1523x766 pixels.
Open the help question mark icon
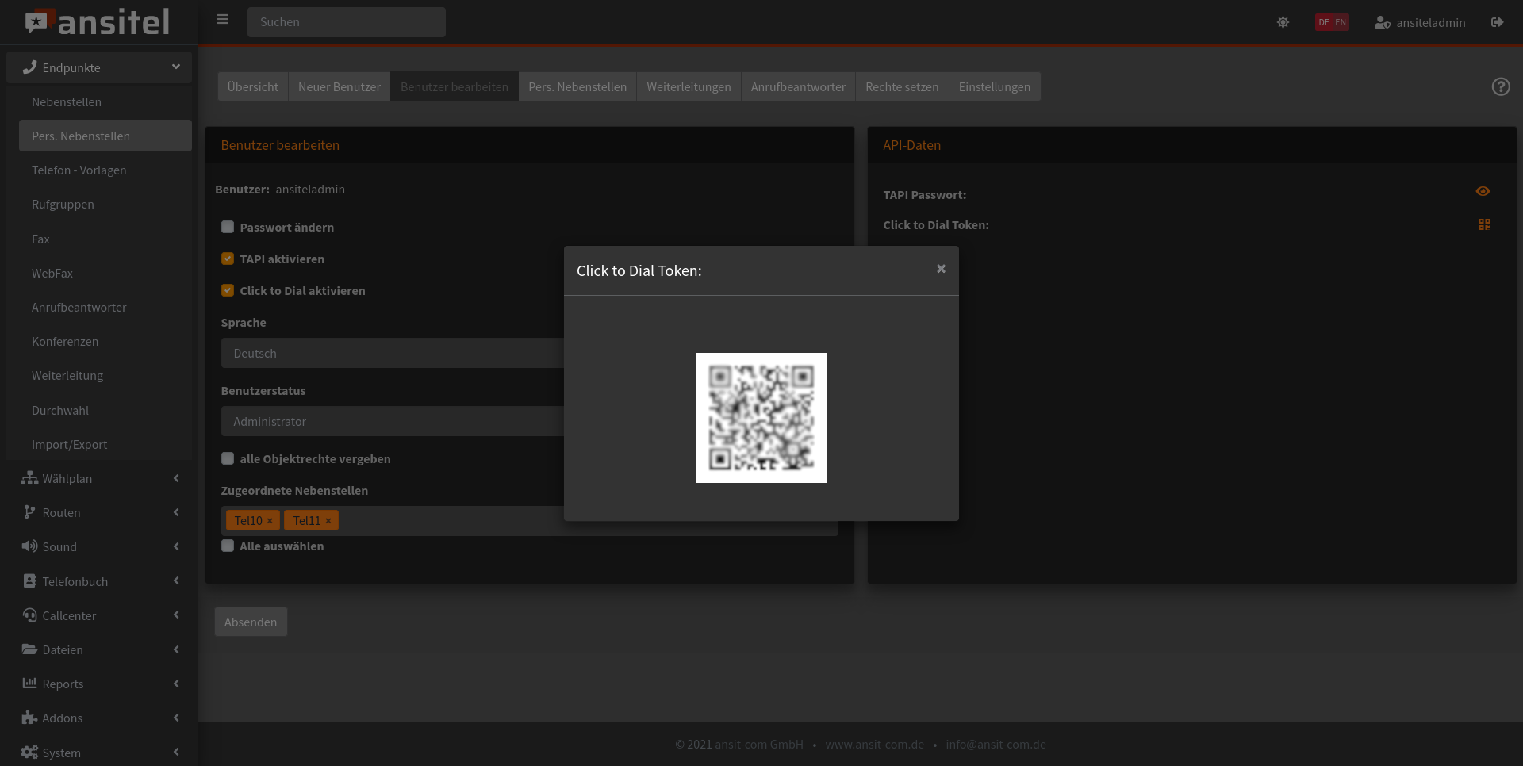(x=1501, y=87)
